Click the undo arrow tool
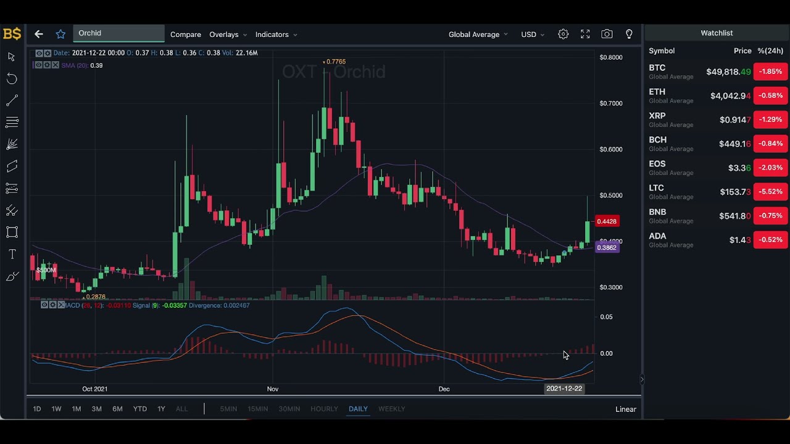Screen dimensions: 790x444 (12, 78)
